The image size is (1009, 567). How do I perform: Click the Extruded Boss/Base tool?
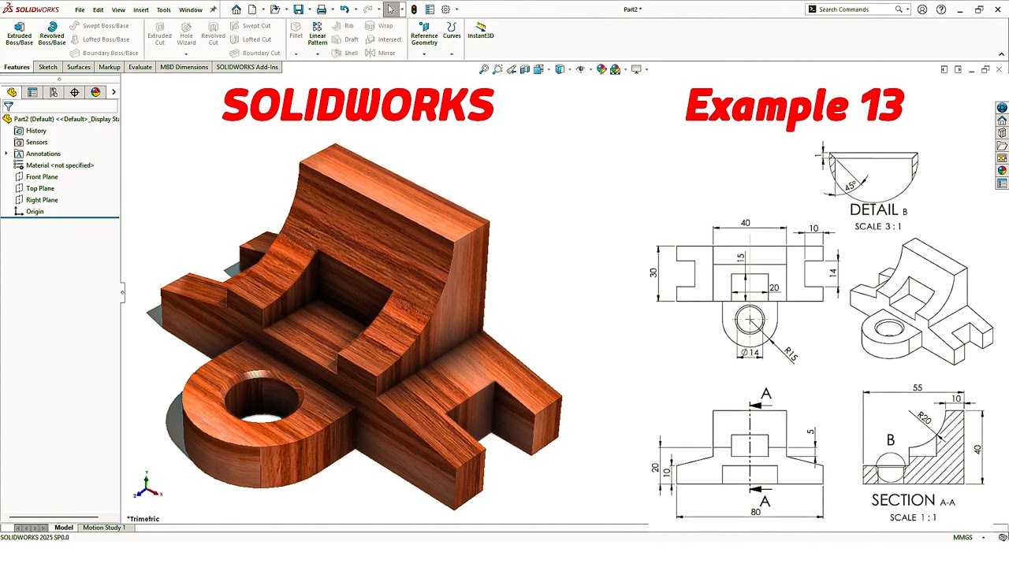[20, 34]
